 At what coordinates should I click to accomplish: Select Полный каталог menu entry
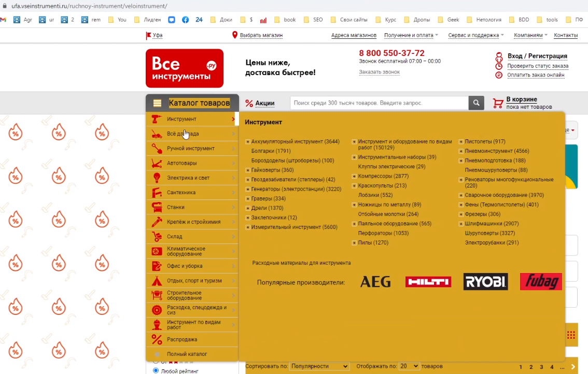(x=192, y=354)
